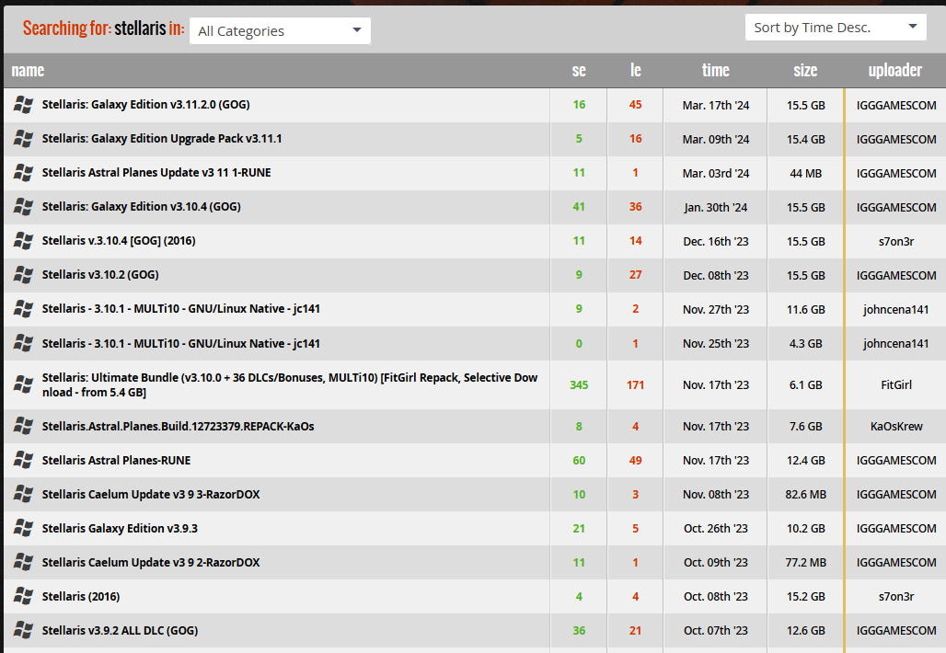Open uploader johncena141 in Nov. 27th row
The width and height of the screenshot is (946, 653).
coord(896,309)
